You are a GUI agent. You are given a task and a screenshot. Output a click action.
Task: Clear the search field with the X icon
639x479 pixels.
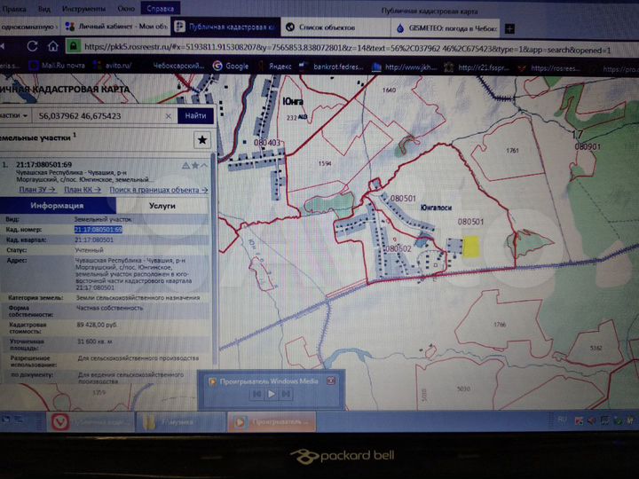[x=167, y=116]
